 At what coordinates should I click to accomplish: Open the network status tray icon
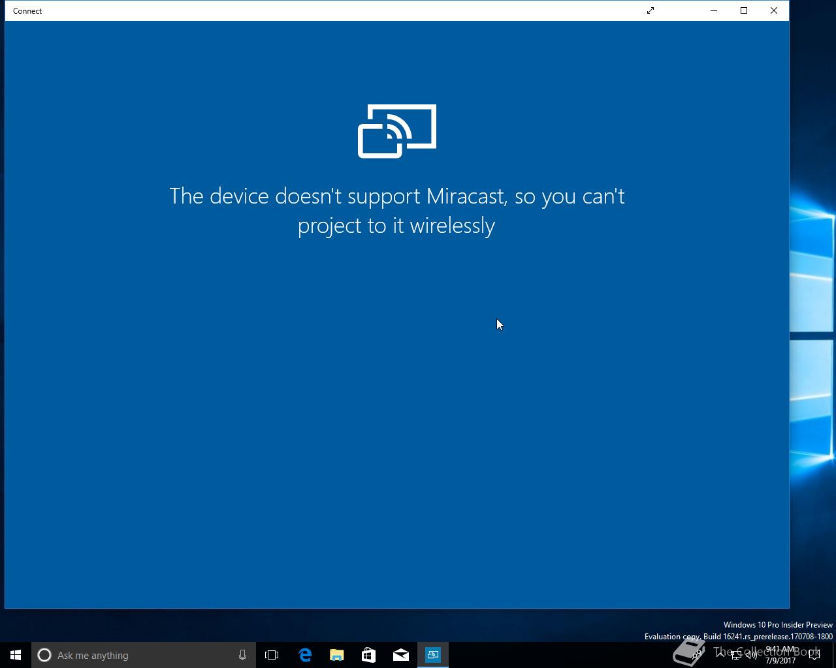click(x=736, y=655)
